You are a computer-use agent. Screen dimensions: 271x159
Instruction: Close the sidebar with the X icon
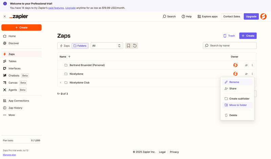(x=5, y=16)
